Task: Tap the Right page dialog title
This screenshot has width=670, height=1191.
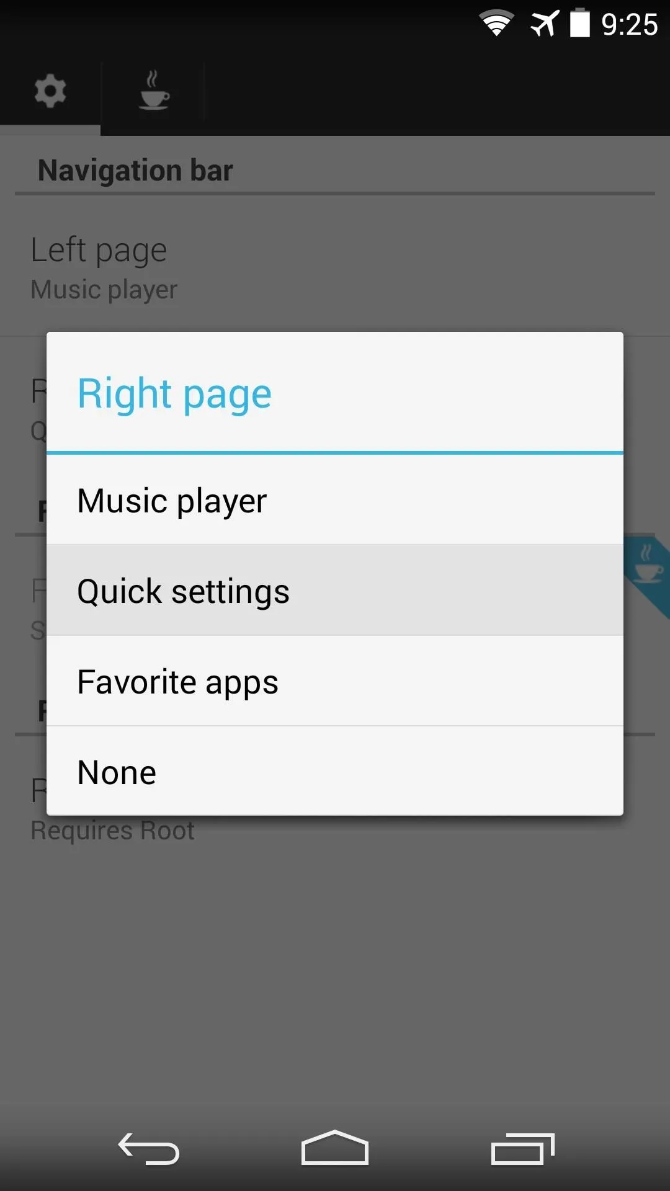Action: (x=174, y=394)
